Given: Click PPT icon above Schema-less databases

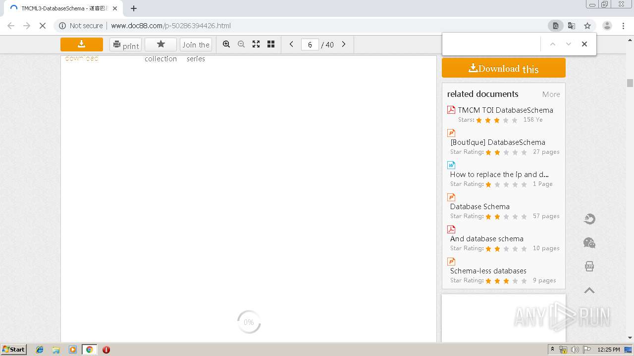Looking at the screenshot, I should click(451, 262).
